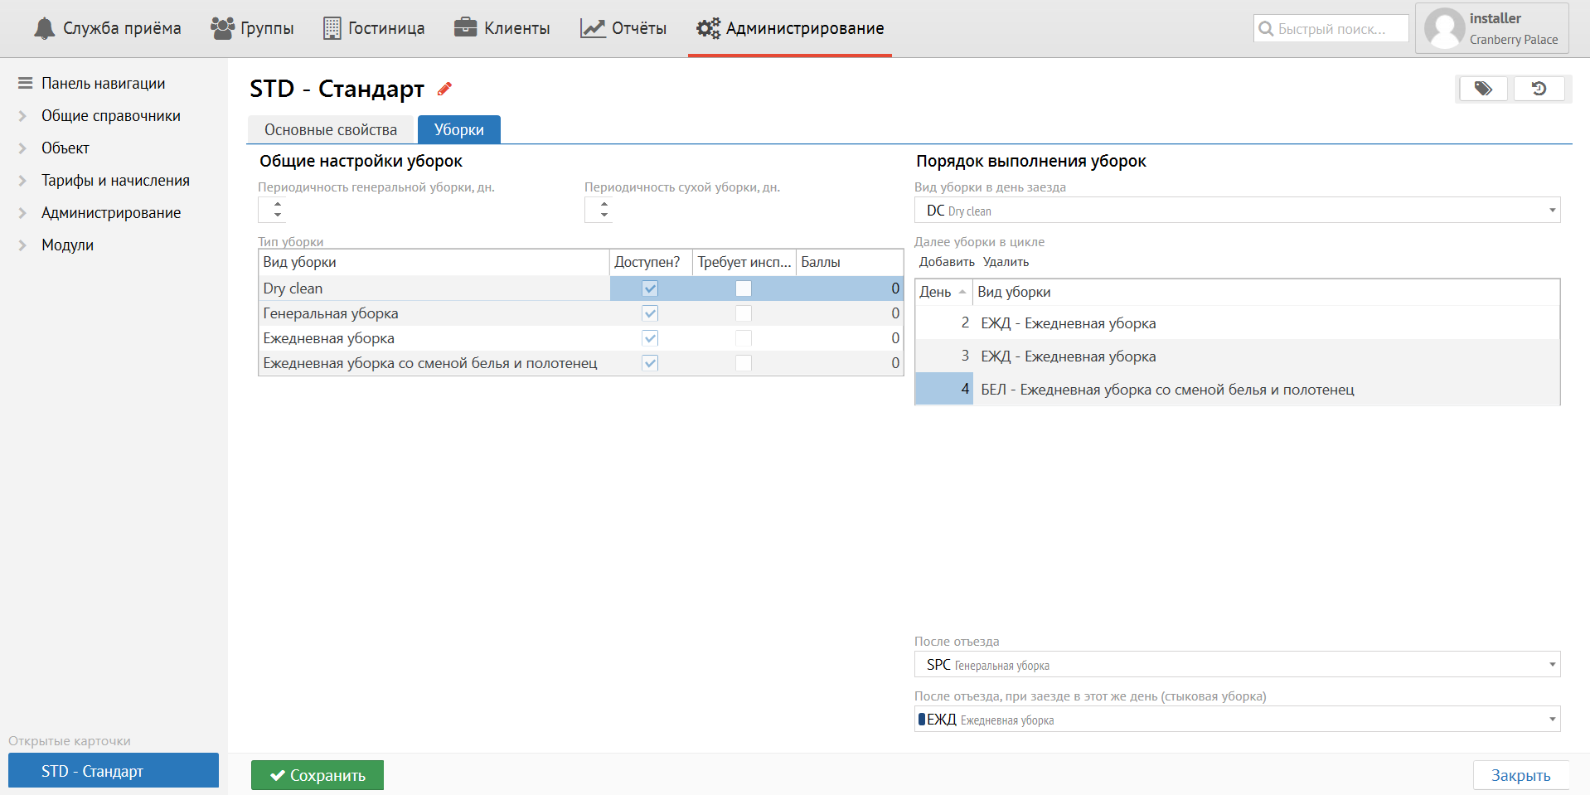Uncheck Доступен for Dry clean

[x=650, y=288]
